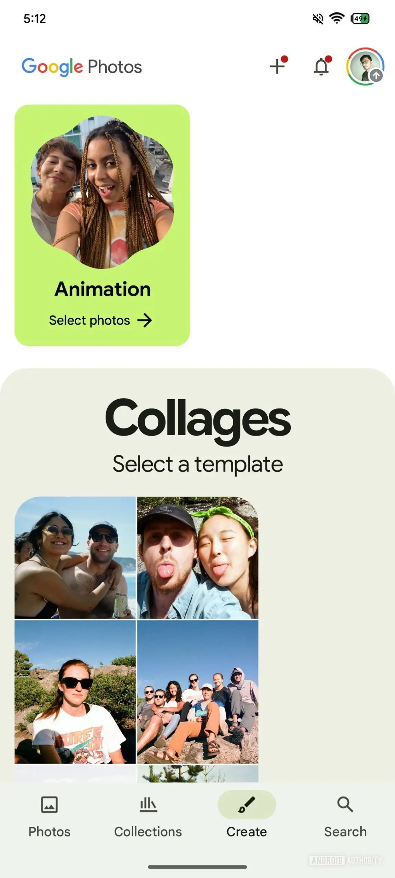Screen dimensions: 395x878
Task: Open the Animation card selfie image
Action: coord(102,192)
